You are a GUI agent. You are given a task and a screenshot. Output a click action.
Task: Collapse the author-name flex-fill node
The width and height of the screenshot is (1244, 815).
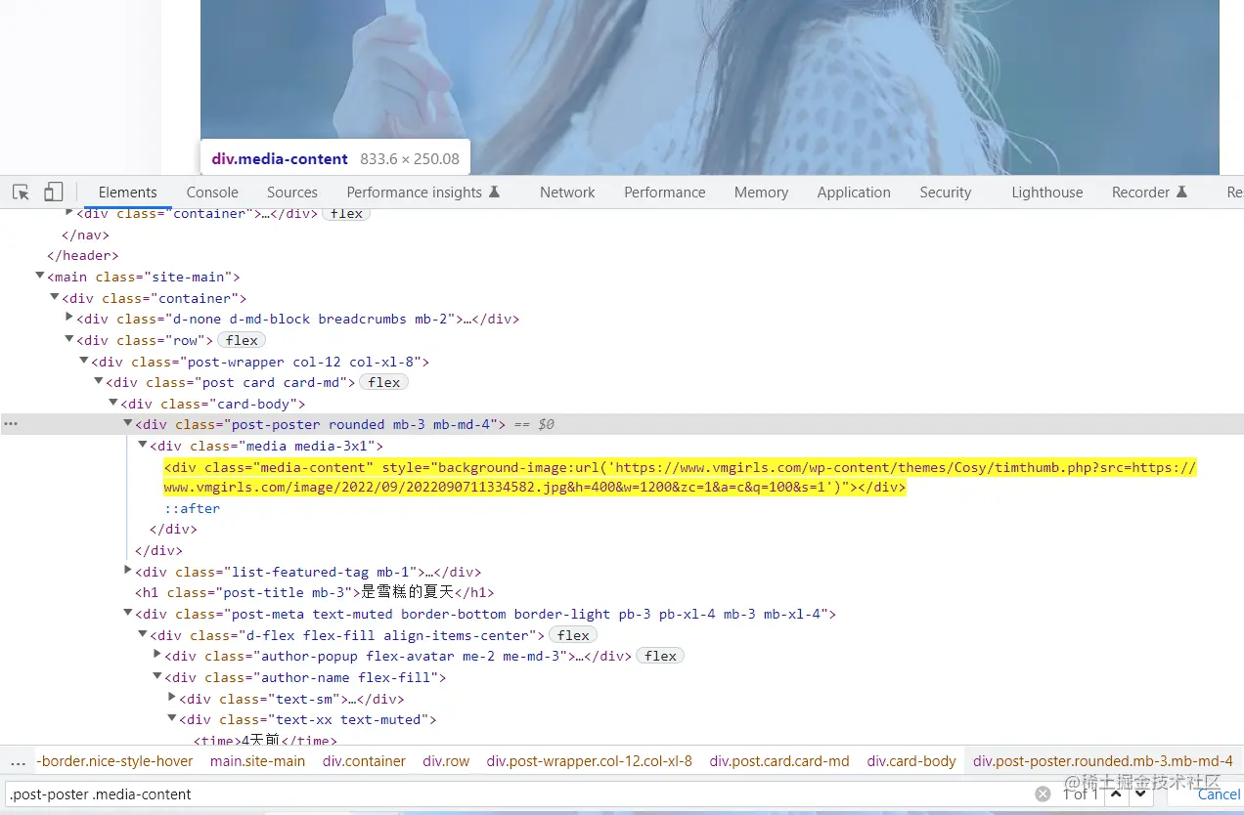tap(157, 677)
